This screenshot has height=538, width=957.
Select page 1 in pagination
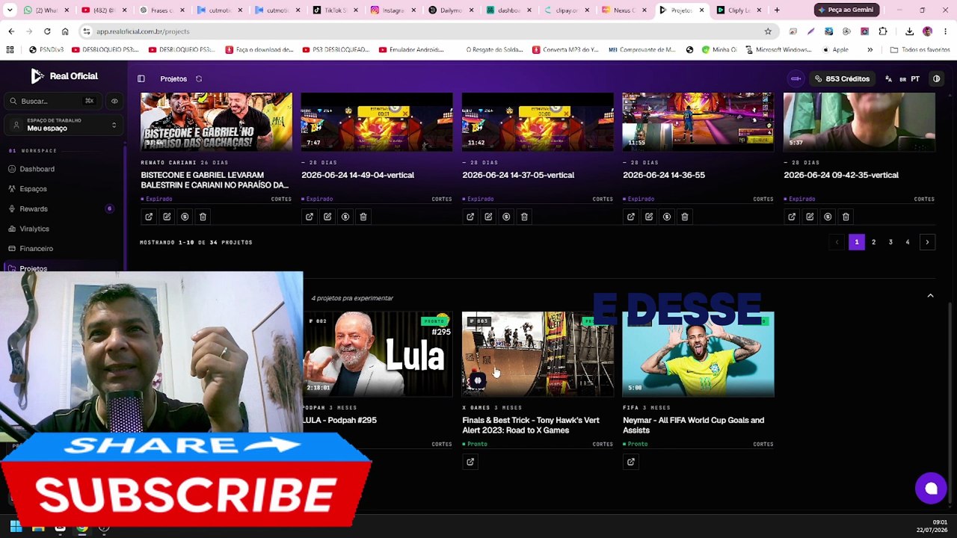[x=857, y=242]
